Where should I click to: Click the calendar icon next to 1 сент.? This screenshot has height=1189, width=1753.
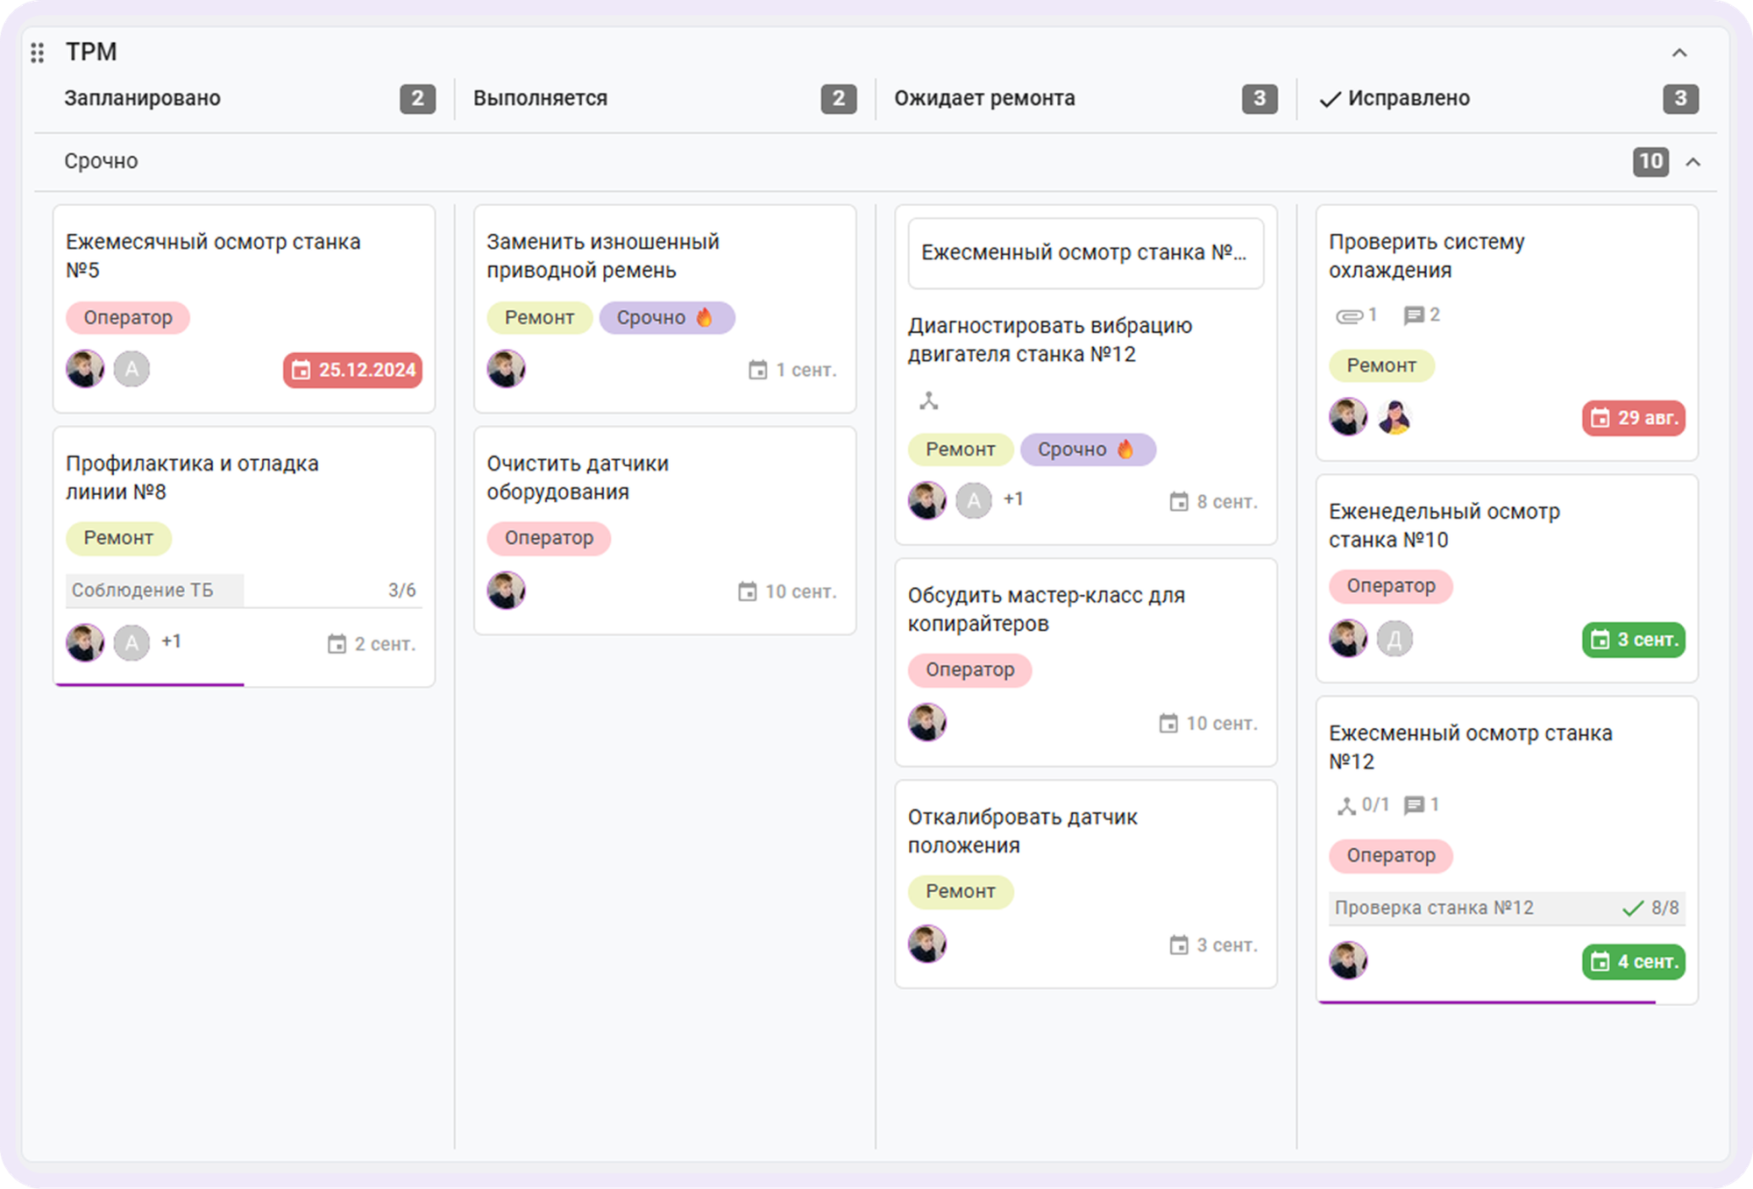(757, 370)
